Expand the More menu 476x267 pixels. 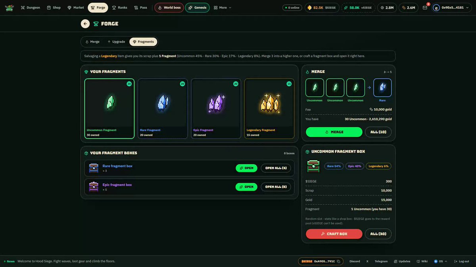(223, 8)
